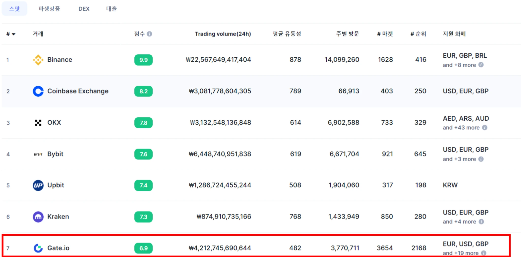The height and width of the screenshot is (257, 521).
Task: Open the Bybit exchange link
Action: pyautogui.click(x=55, y=154)
